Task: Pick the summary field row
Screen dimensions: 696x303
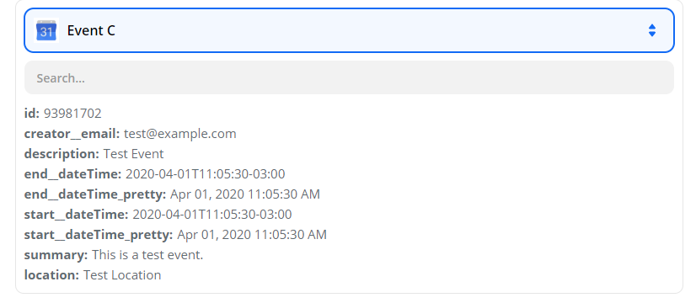Action: click(114, 255)
